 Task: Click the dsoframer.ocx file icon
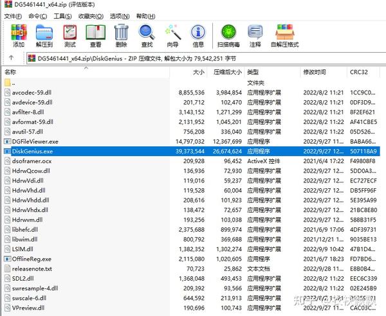[8, 161]
